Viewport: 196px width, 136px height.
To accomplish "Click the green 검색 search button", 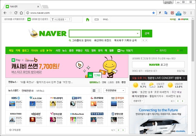I will [147, 33].
